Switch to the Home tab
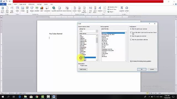The width and height of the screenshot is (177, 99). (10, 4)
